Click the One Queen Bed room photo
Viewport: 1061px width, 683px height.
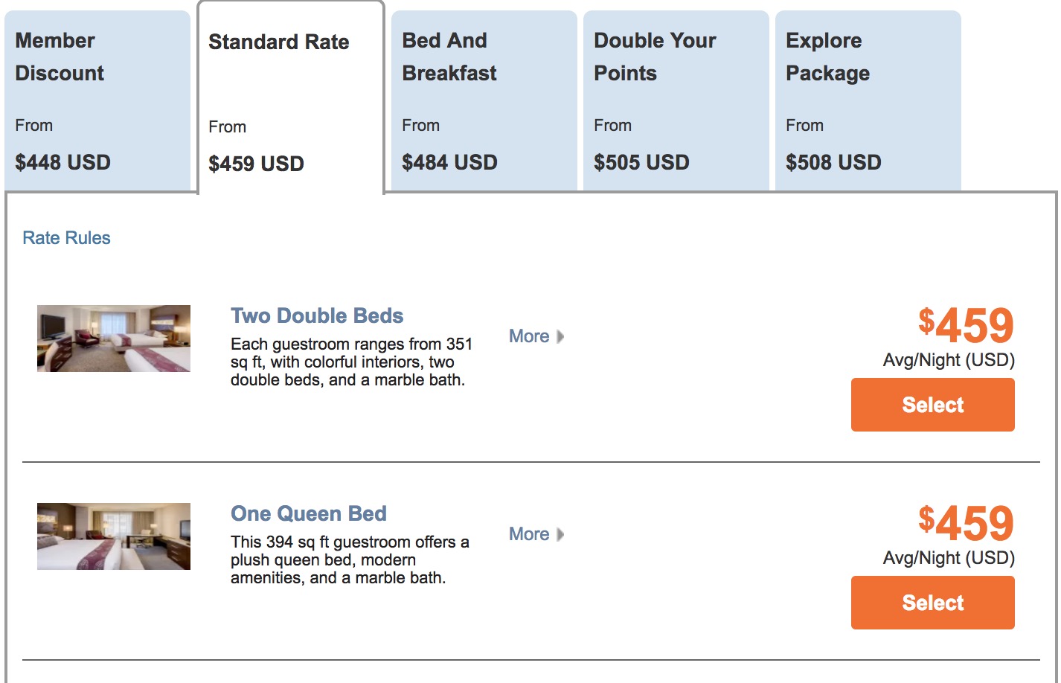114,536
